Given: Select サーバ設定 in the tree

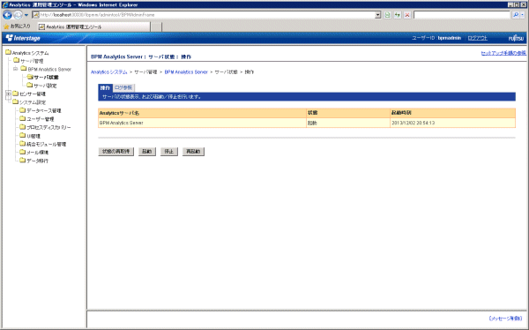Looking at the screenshot, I should [x=45, y=86].
